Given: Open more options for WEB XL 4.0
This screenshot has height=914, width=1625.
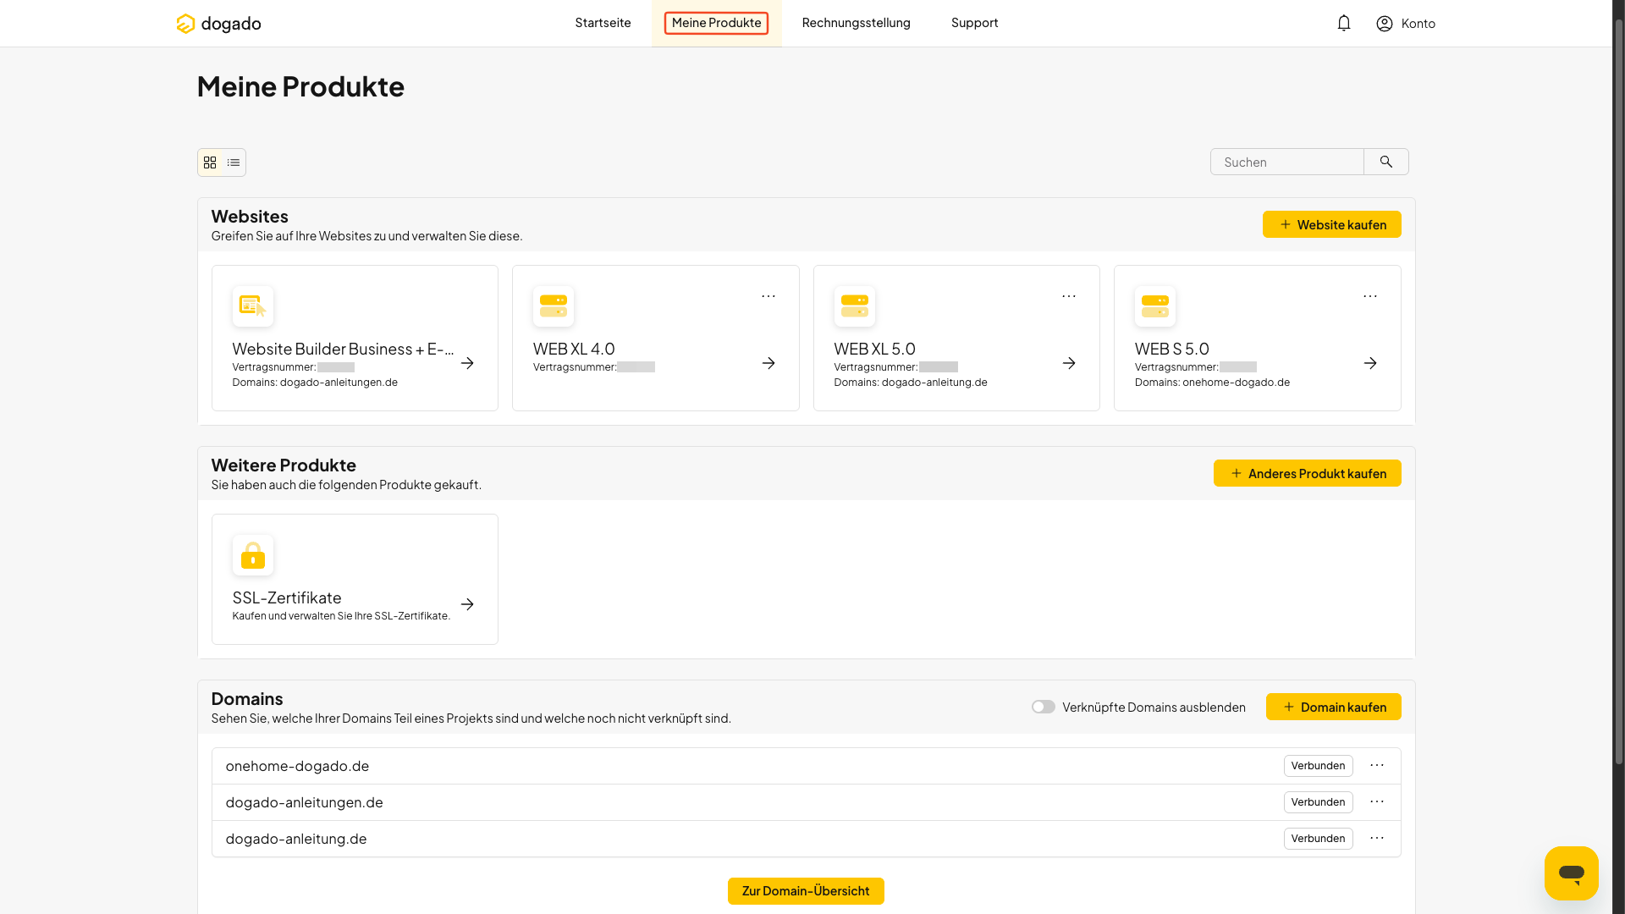Looking at the screenshot, I should pyautogui.click(x=768, y=296).
